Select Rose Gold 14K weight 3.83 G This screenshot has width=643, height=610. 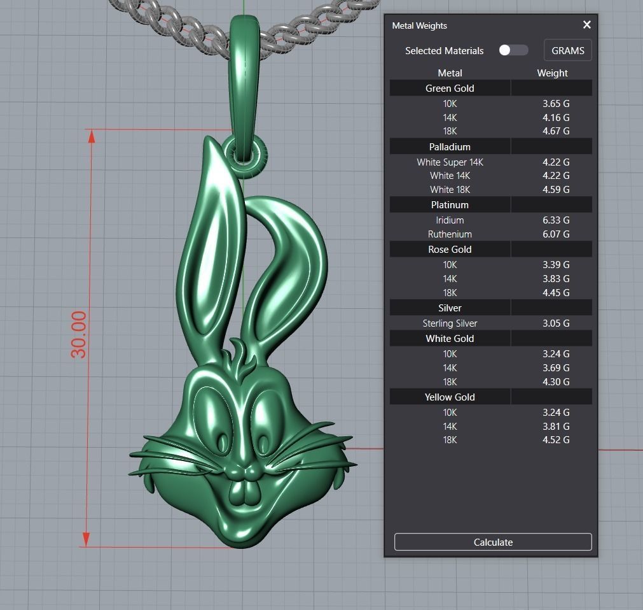(x=556, y=279)
